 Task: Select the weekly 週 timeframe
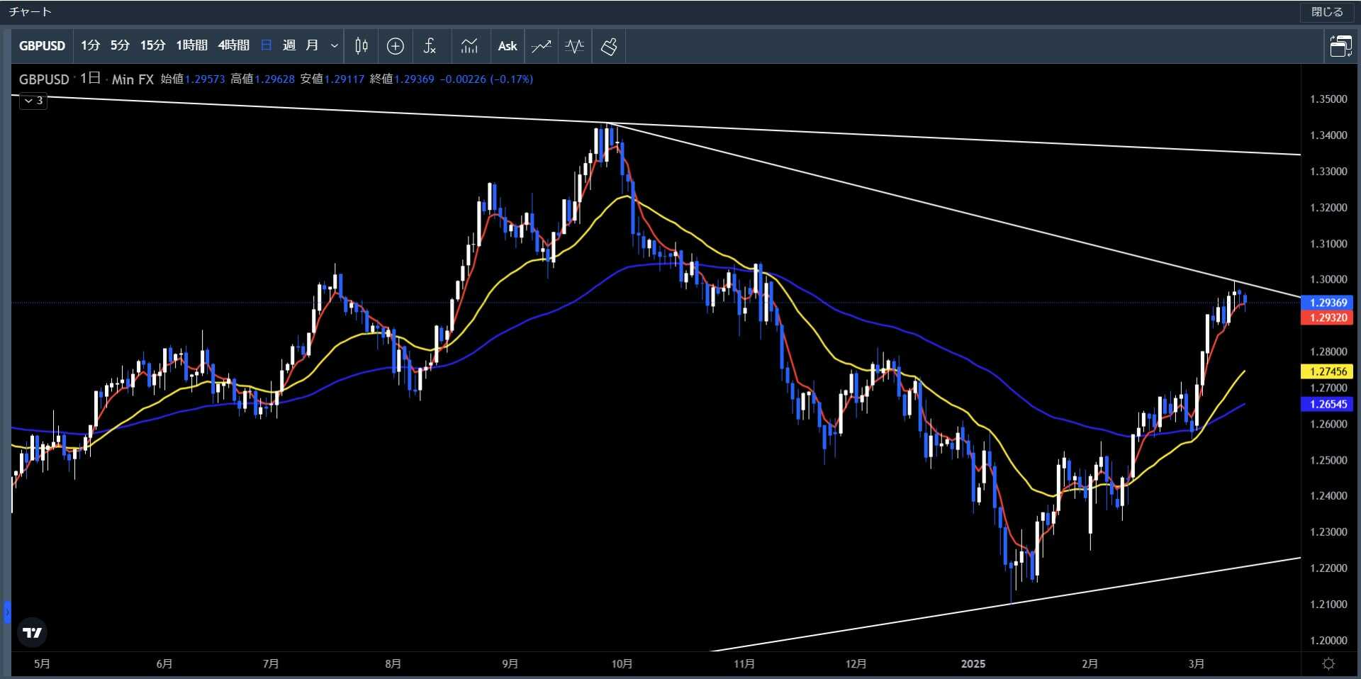tap(289, 45)
